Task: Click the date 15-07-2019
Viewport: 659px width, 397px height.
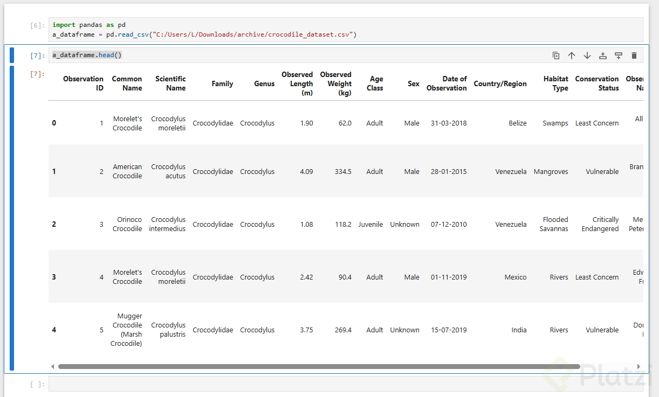Action: 449,330
